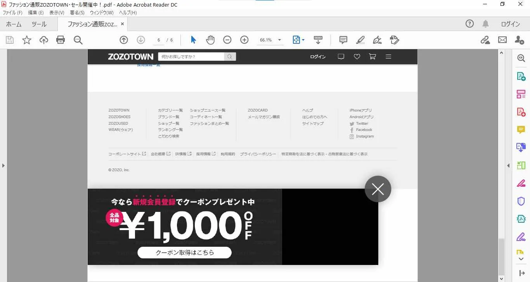
Task: Select the highlight text tool
Action: [360, 40]
